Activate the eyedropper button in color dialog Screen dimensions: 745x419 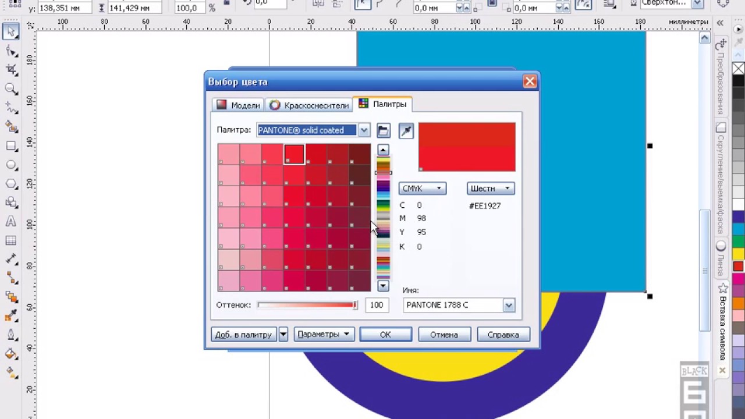tap(406, 130)
